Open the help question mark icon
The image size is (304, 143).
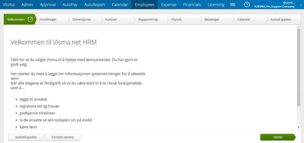(246, 5)
